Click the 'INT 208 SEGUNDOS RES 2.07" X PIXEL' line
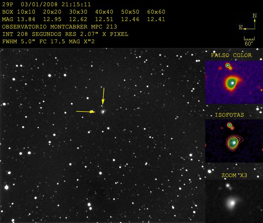This screenshot has height=223, width=263. [65, 34]
